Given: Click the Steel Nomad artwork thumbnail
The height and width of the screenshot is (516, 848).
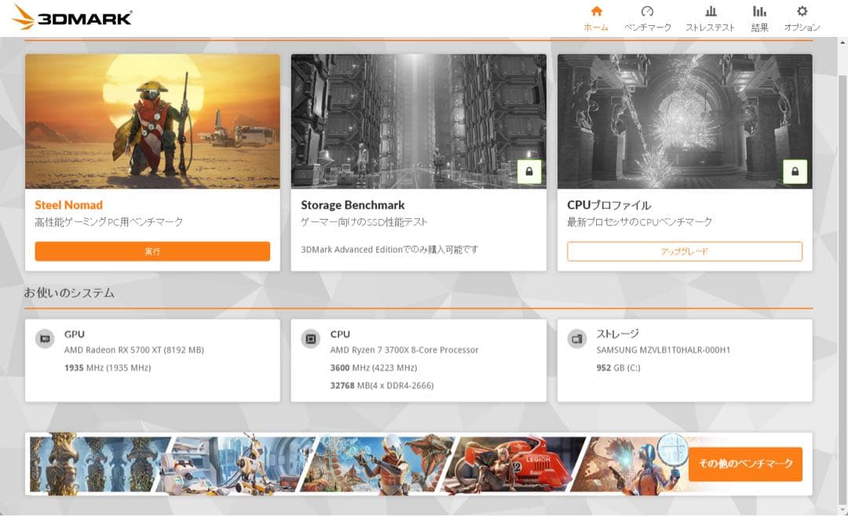Looking at the screenshot, I should click(x=152, y=121).
